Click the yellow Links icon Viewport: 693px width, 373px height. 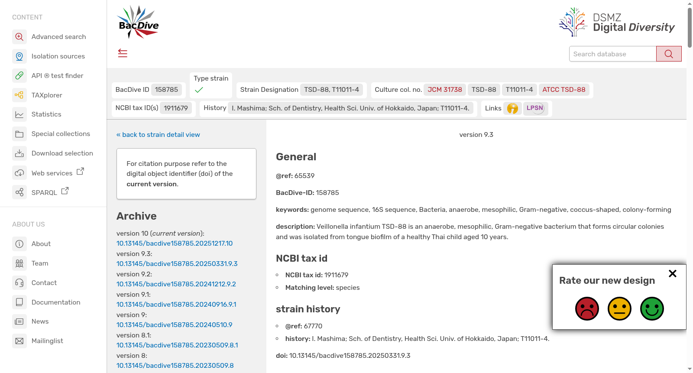tap(512, 108)
